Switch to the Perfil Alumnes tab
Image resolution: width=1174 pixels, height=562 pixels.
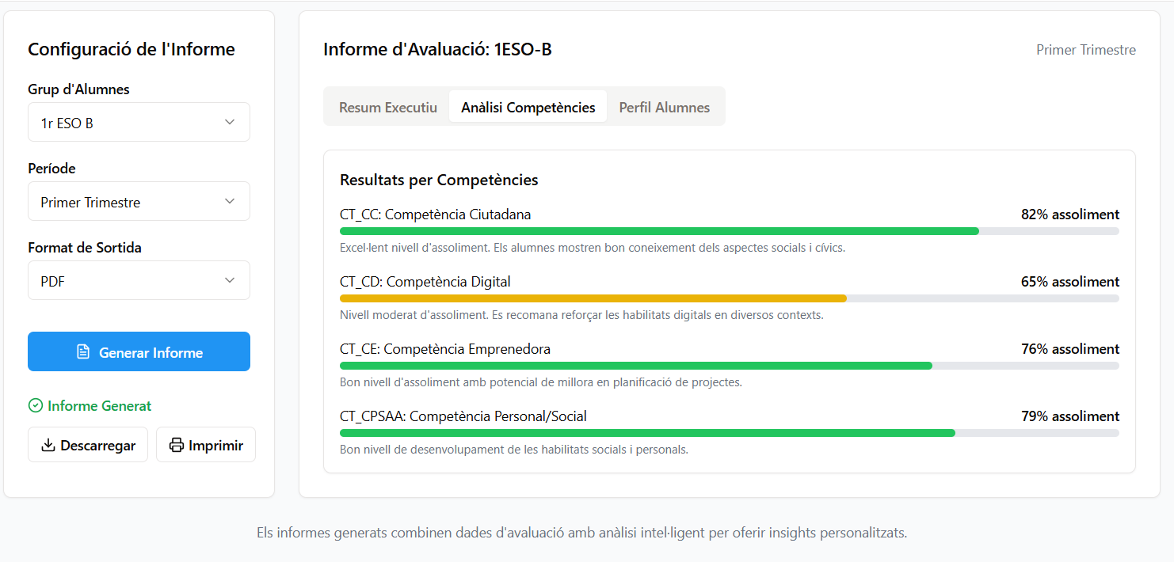pos(665,106)
